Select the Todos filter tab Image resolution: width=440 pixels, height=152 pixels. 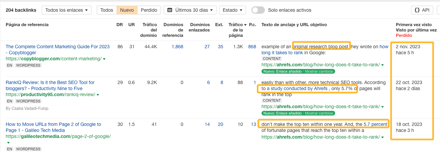pos(107,10)
